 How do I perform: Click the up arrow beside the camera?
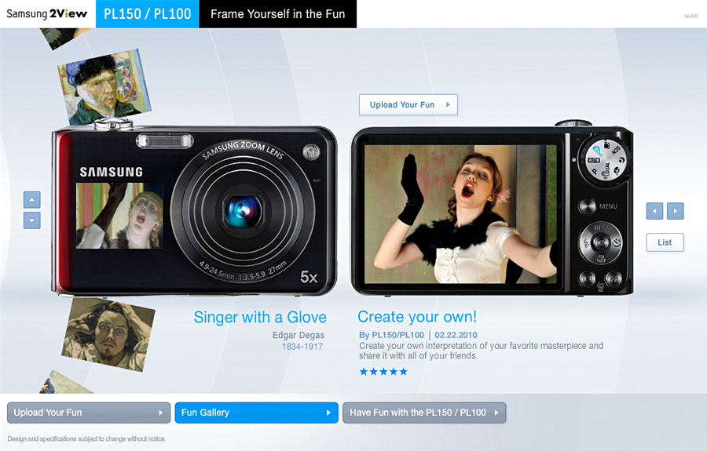coord(32,200)
